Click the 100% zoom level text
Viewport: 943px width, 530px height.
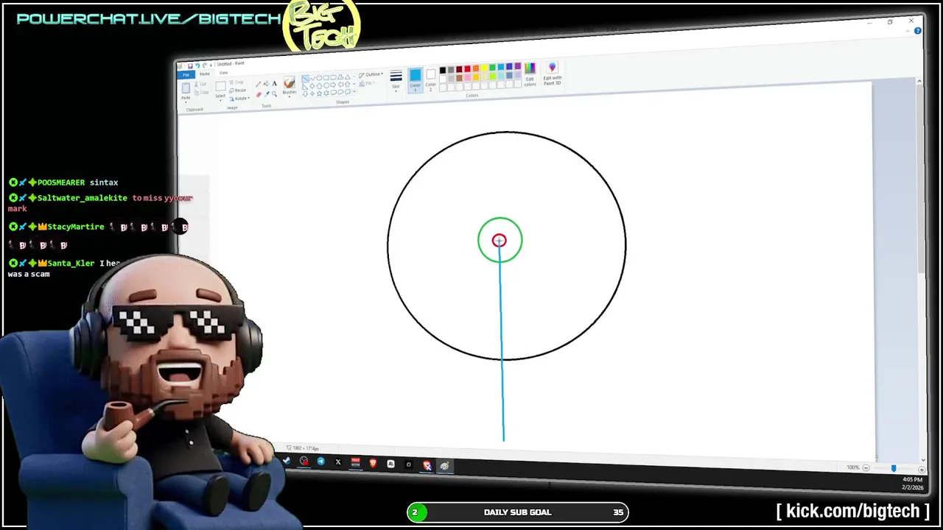point(853,467)
